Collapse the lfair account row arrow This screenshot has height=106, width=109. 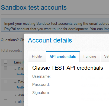[x=15, y=69]
